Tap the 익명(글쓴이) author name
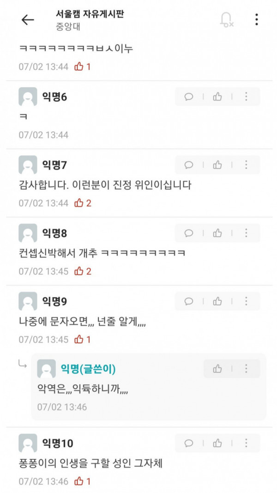This screenshot has width=277, height=493. click(x=88, y=369)
